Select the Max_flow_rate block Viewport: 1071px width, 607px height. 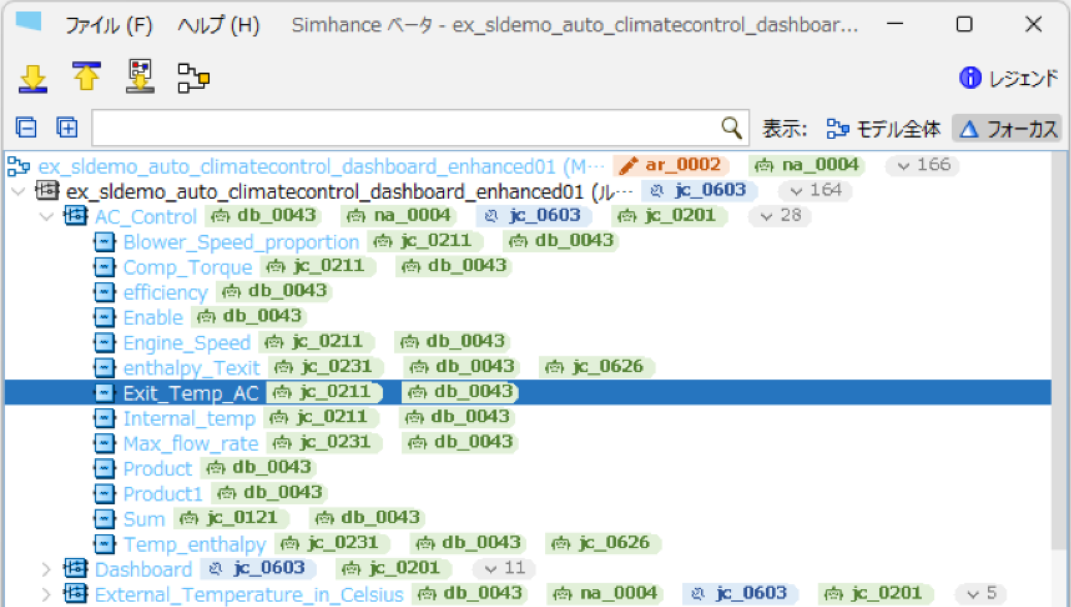[191, 443]
